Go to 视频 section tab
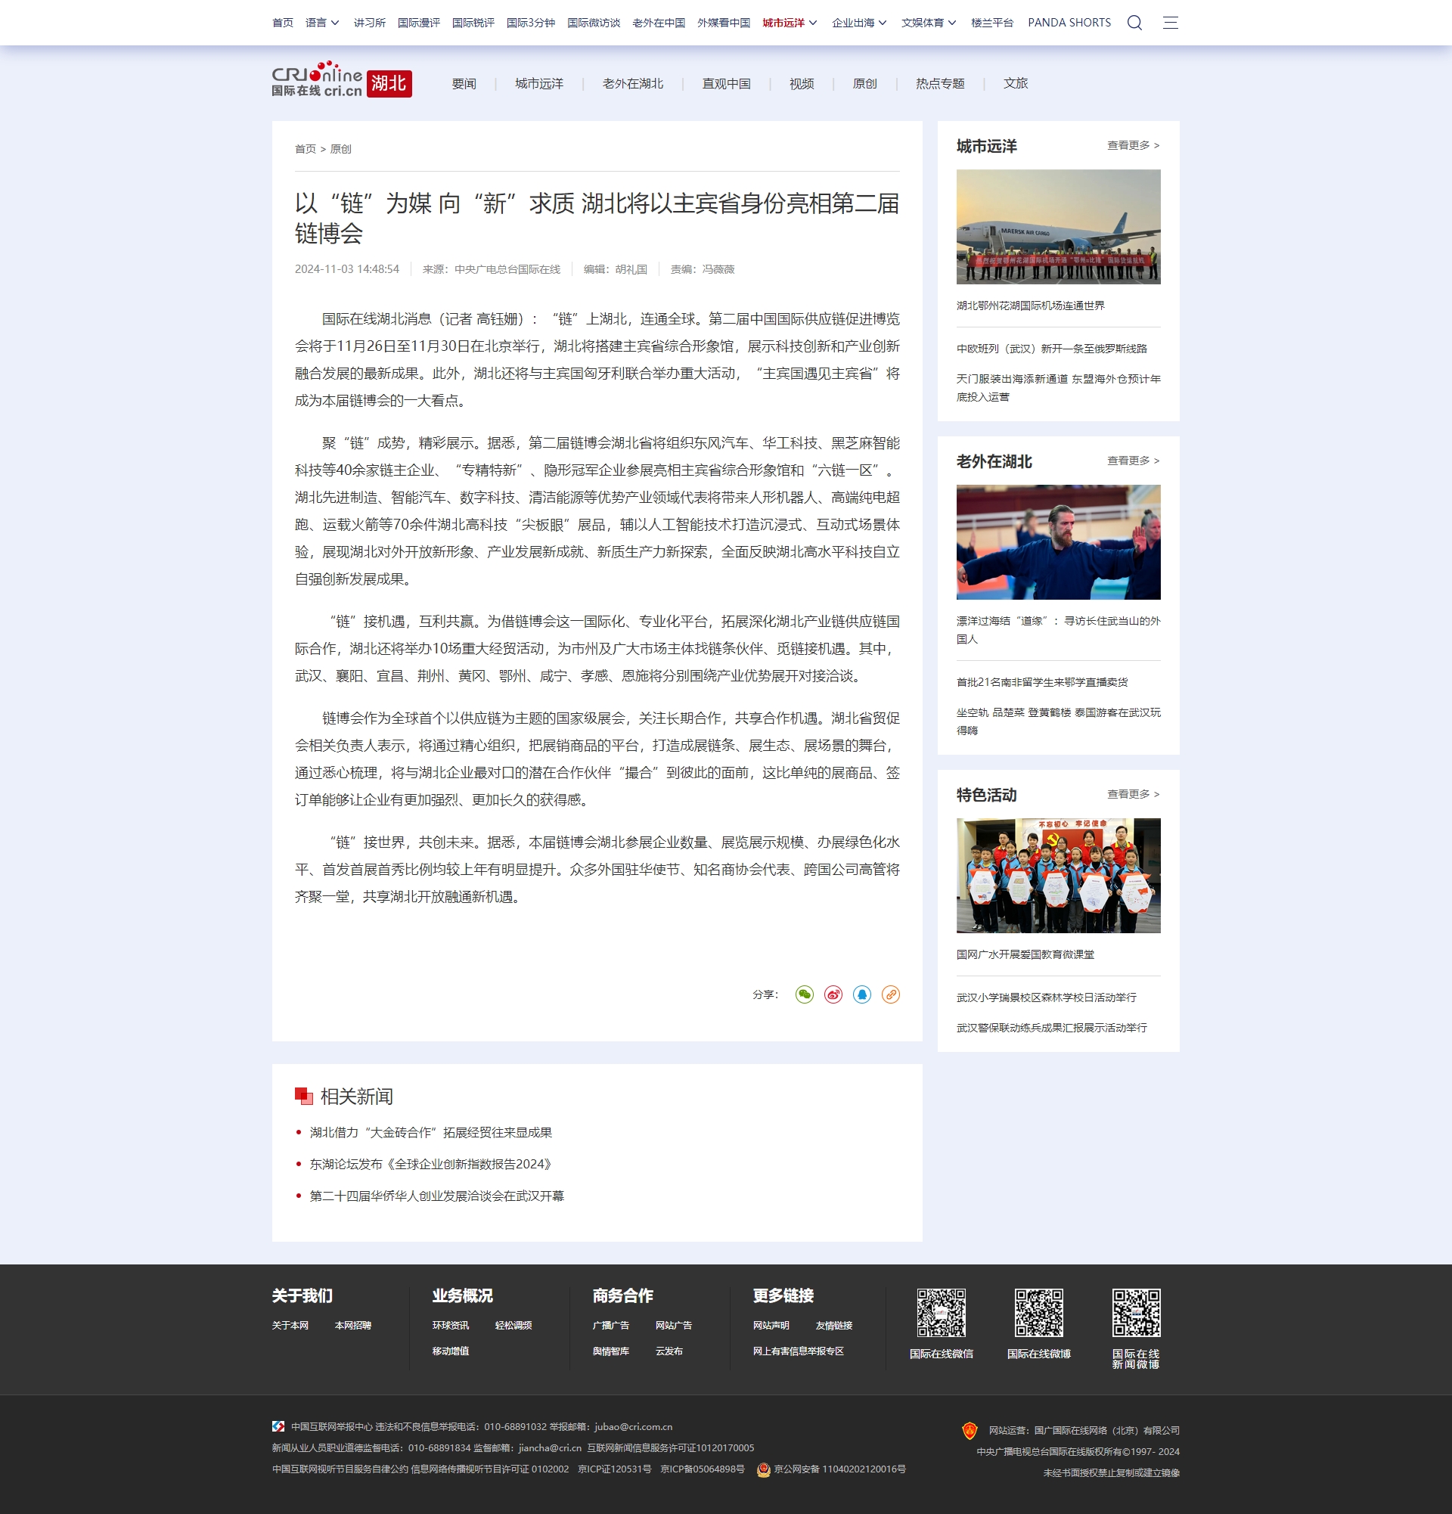 click(802, 83)
